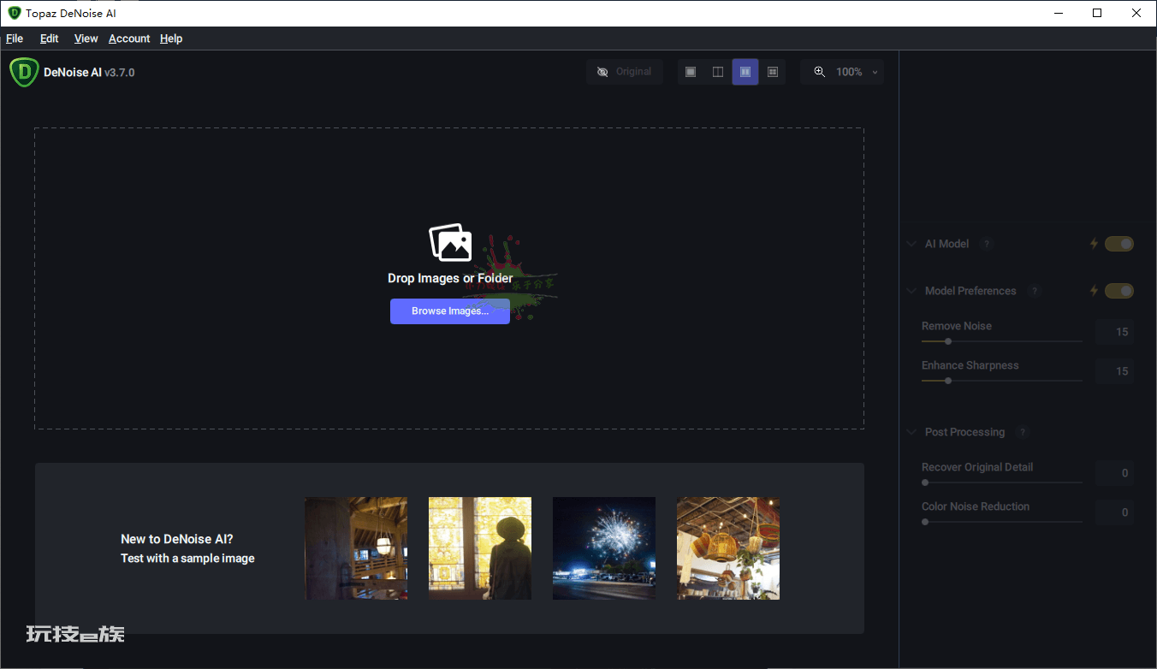Click the Model Preferences lightning icon
The height and width of the screenshot is (669, 1157).
(x=1094, y=291)
